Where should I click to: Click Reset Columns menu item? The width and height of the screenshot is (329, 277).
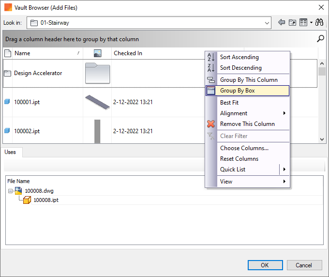coord(248,159)
